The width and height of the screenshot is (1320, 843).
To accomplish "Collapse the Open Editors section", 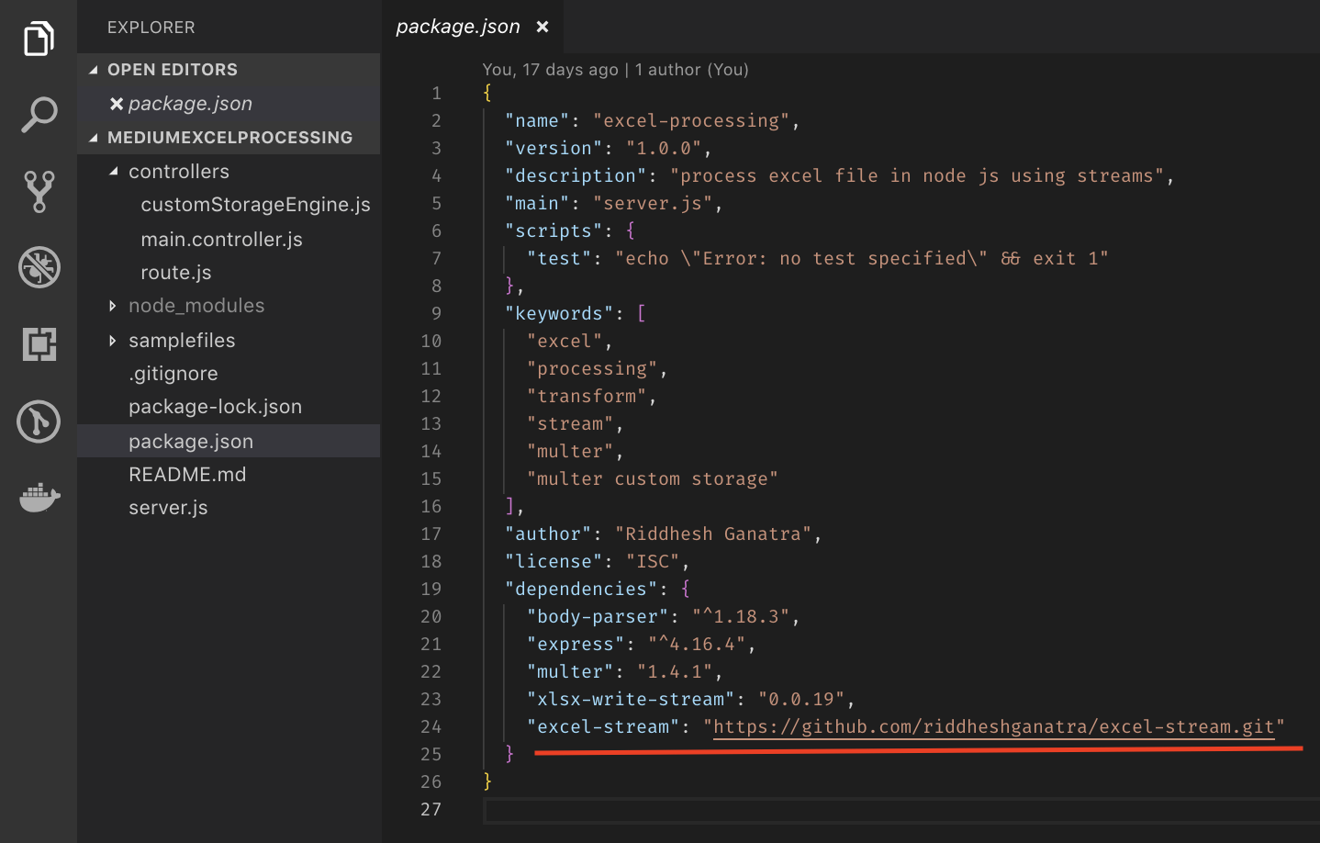I will coord(94,70).
